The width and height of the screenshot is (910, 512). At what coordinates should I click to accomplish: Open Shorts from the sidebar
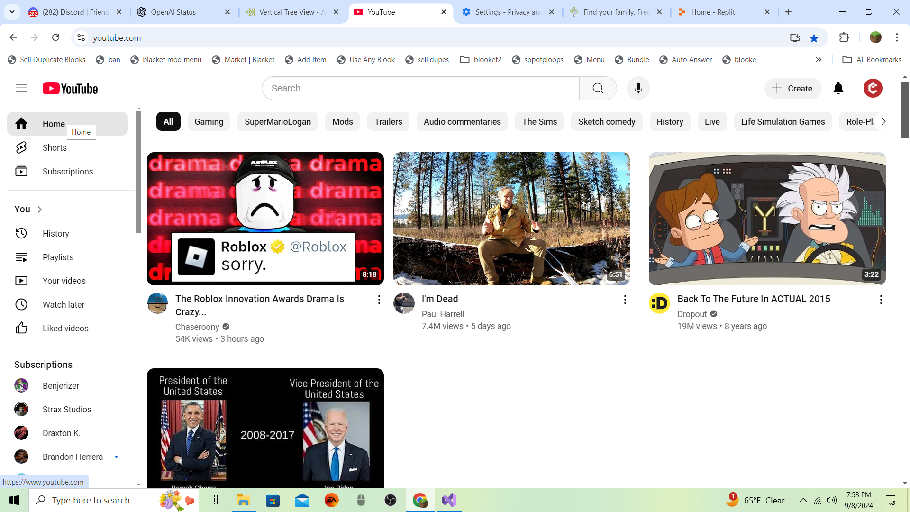click(55, 148)
